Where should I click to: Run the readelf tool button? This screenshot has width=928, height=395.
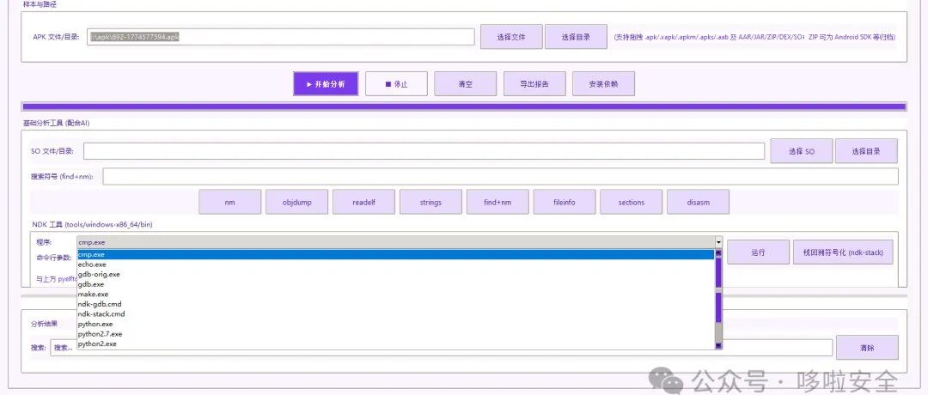(x=363, y=203)
